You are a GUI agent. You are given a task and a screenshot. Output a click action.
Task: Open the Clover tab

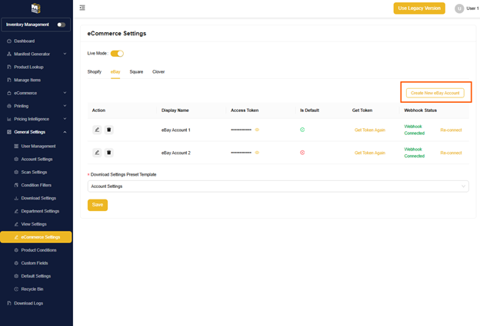158,72
